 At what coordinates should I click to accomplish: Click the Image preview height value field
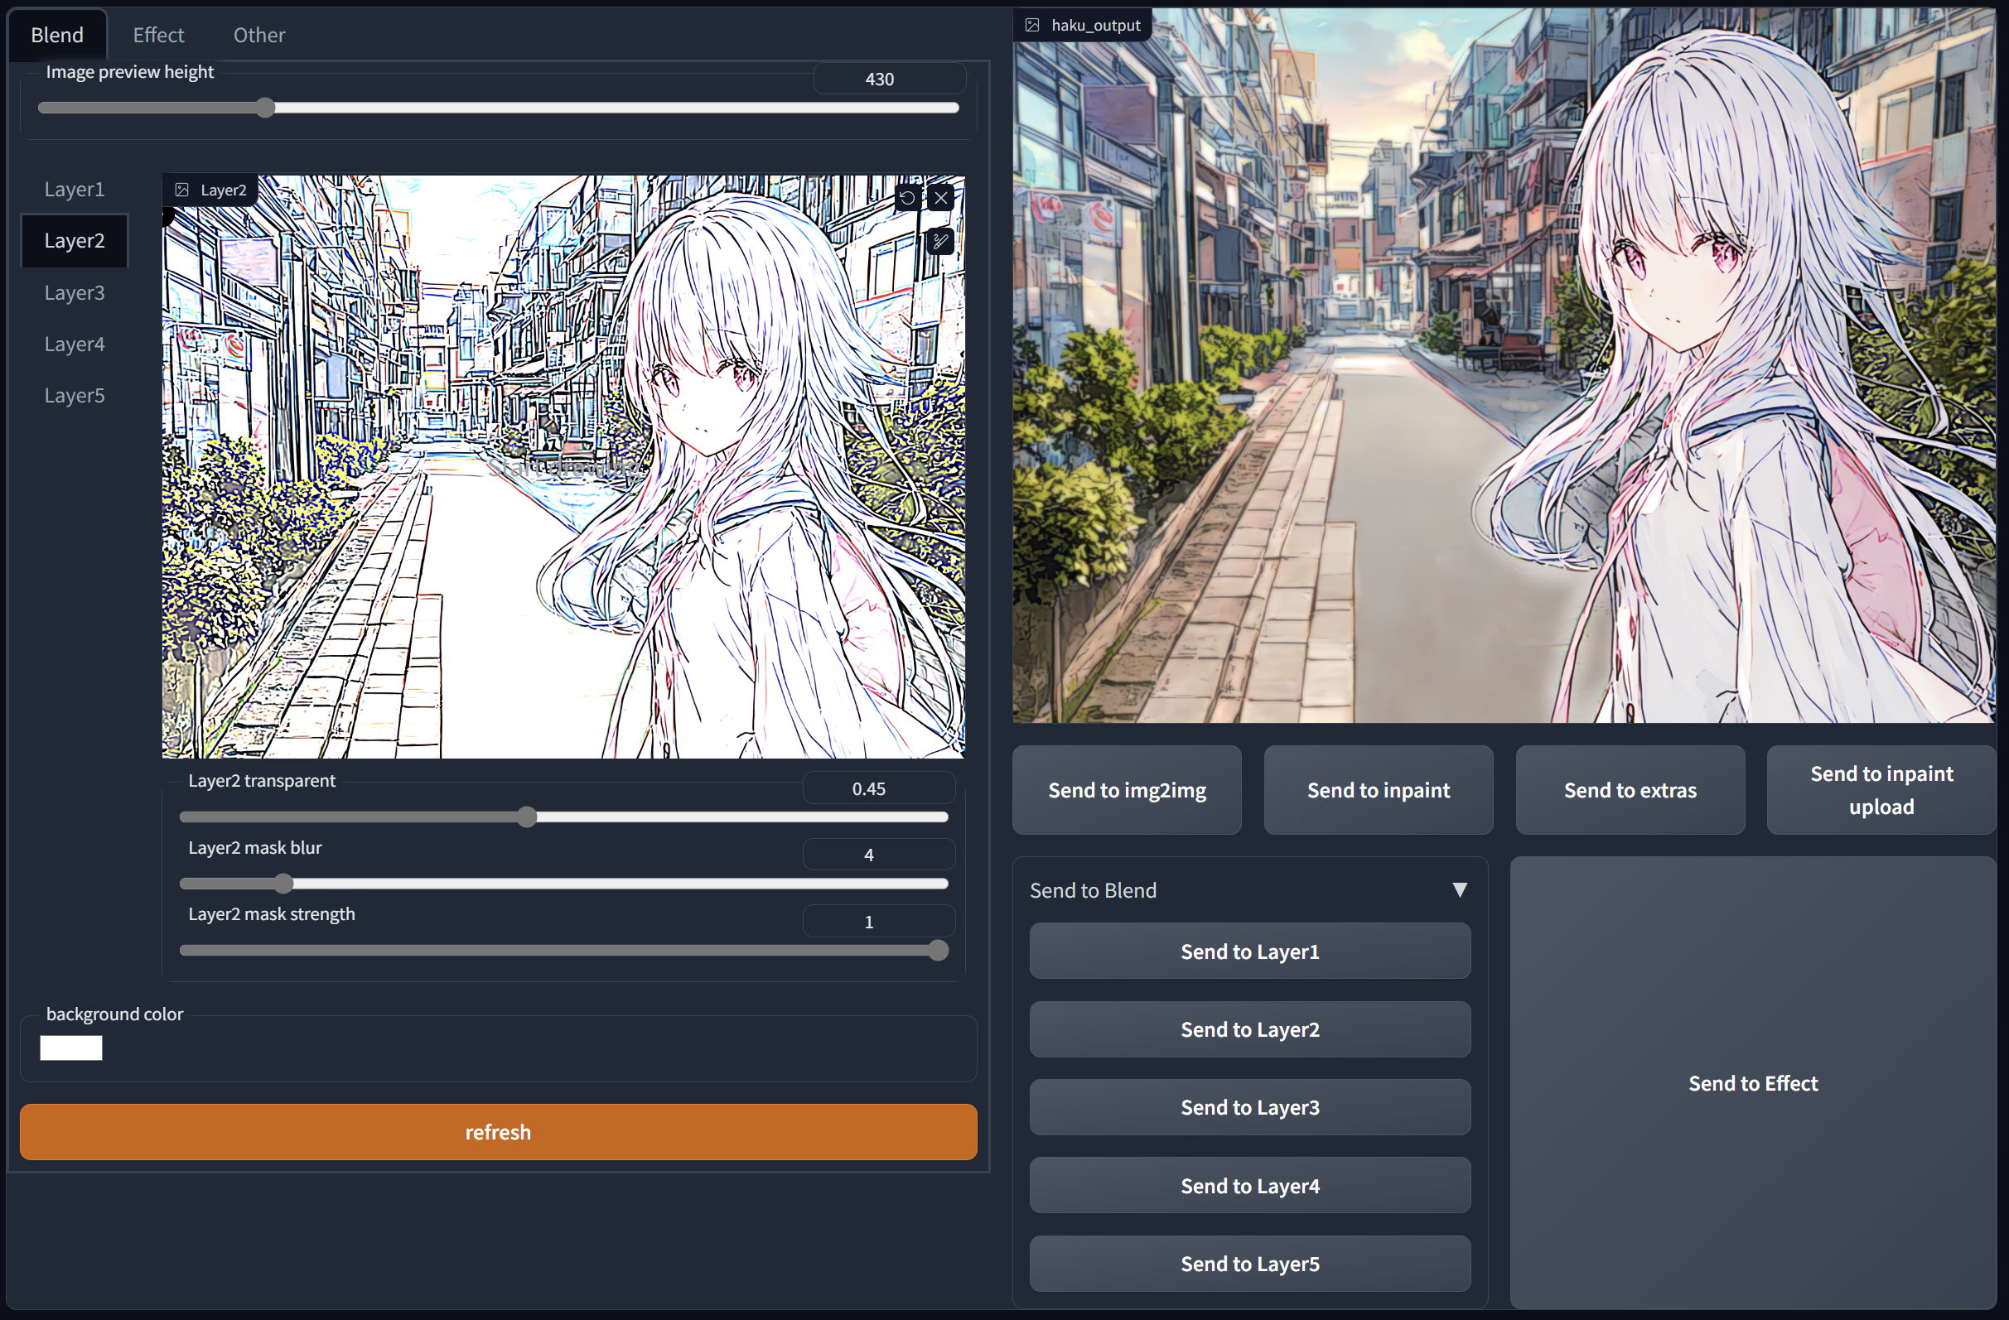pyautogui.click(x=889, y=79)
